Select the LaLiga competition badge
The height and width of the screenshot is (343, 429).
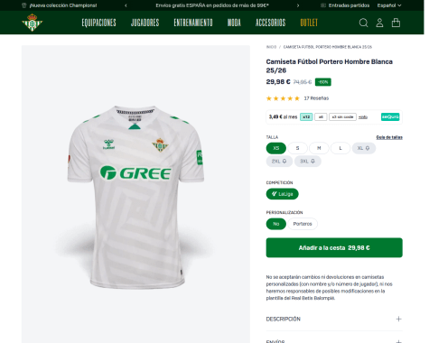(x=283, y=194)
